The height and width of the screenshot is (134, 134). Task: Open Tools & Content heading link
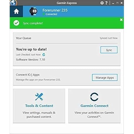(39, 106)
